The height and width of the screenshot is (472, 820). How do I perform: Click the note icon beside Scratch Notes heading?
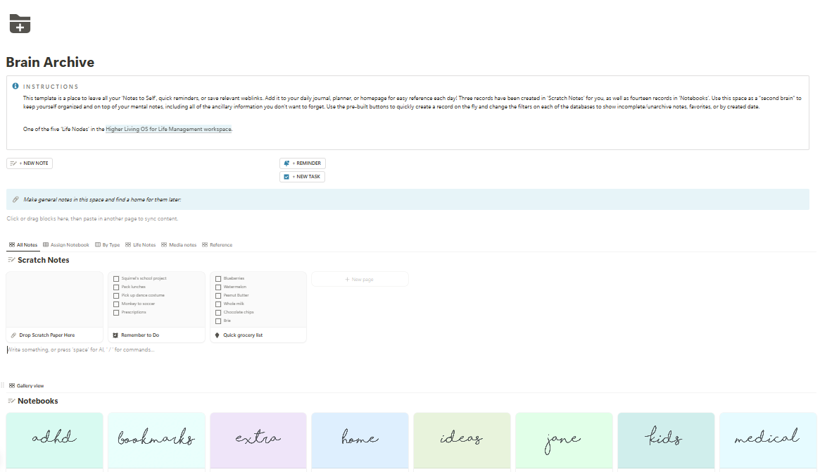[x=11, y=260]
